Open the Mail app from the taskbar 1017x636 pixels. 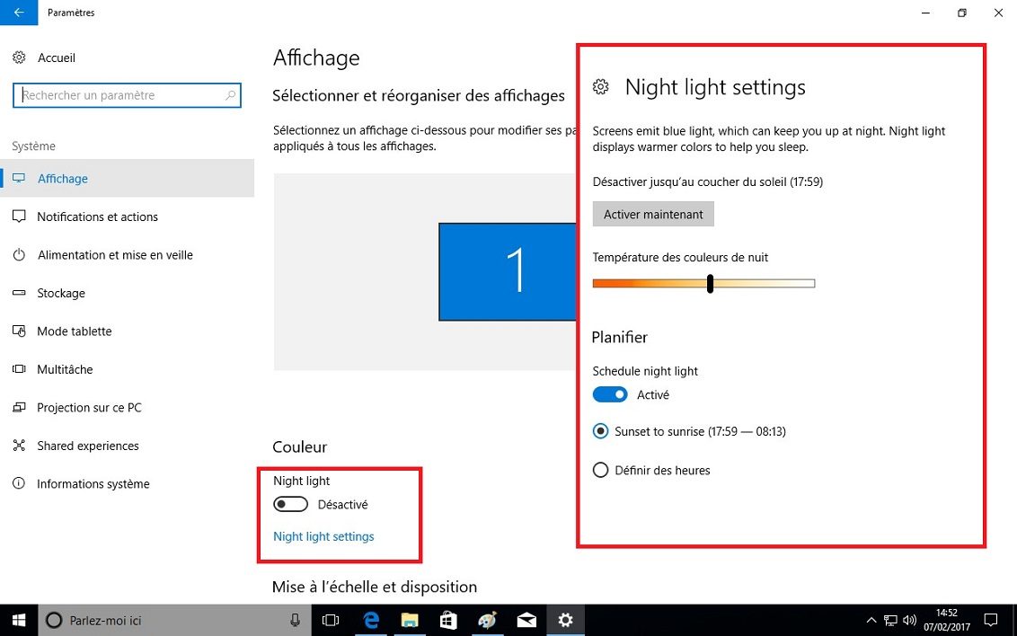[526, 620]
